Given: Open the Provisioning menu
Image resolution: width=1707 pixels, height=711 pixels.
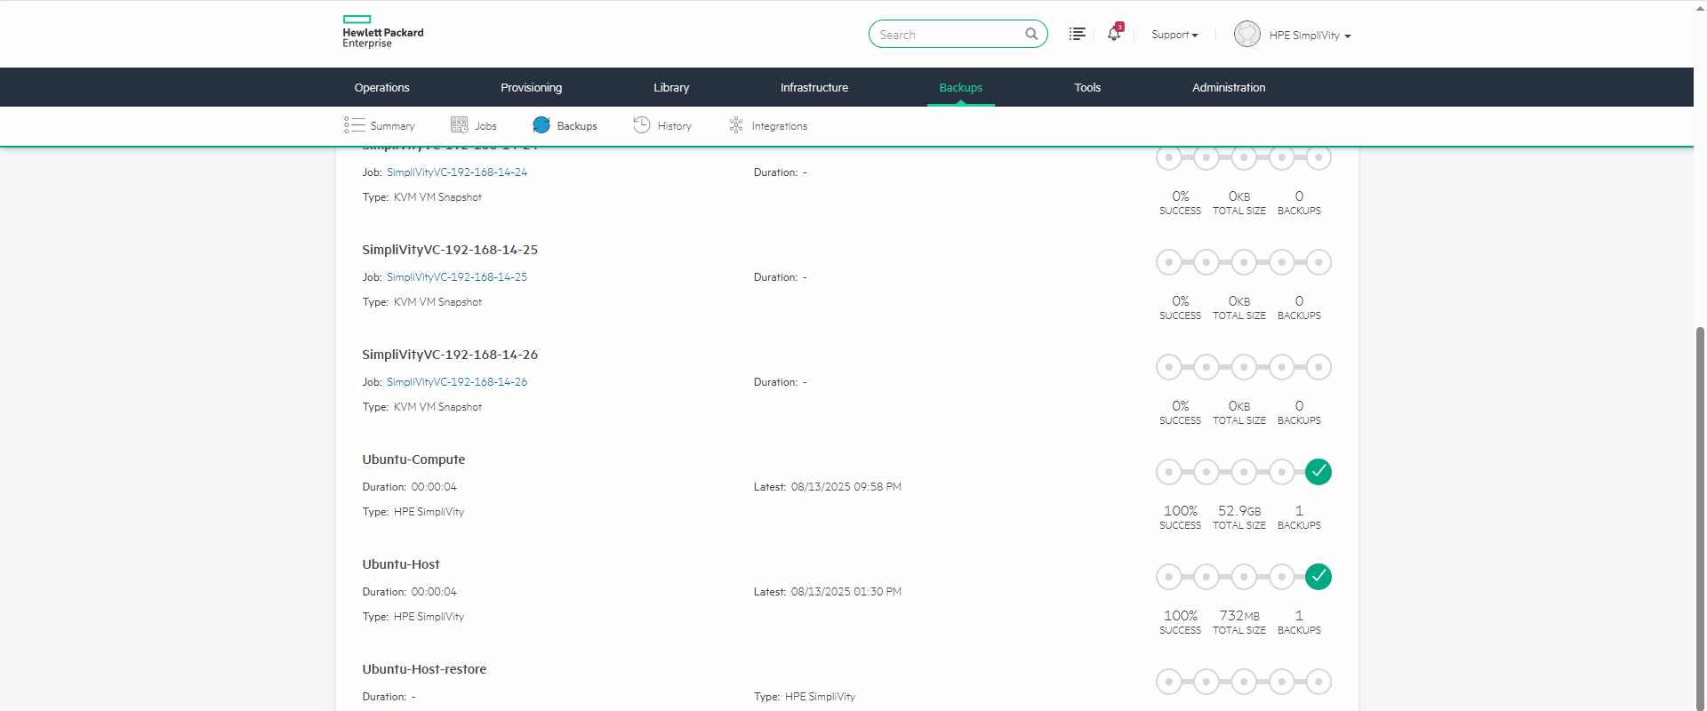Looking at the screenshot, I should tap(531, 87).
